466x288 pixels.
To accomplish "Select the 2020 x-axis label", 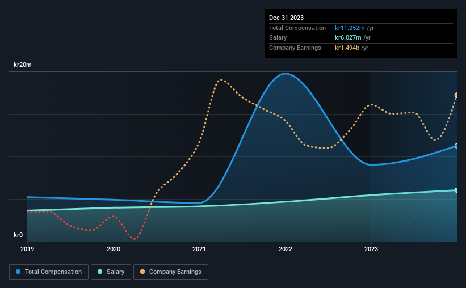I will point(114,249).
